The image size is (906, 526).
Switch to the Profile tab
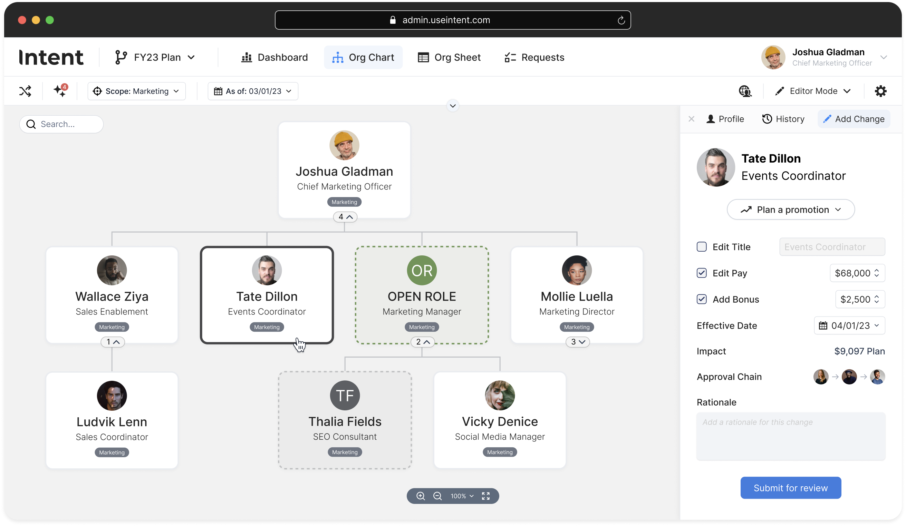[x=724, y=119]
